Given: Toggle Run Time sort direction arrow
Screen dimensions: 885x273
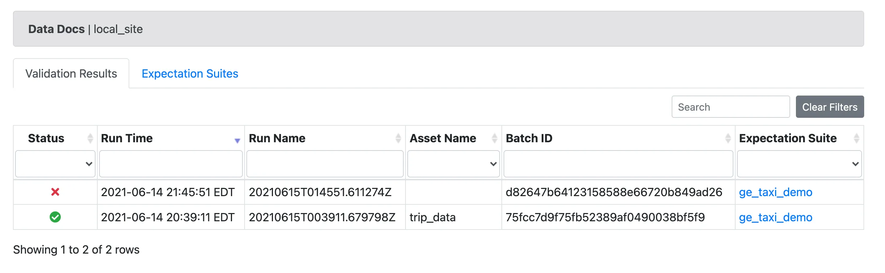Looking at the screenshot, I should click(x=237, y=140).
